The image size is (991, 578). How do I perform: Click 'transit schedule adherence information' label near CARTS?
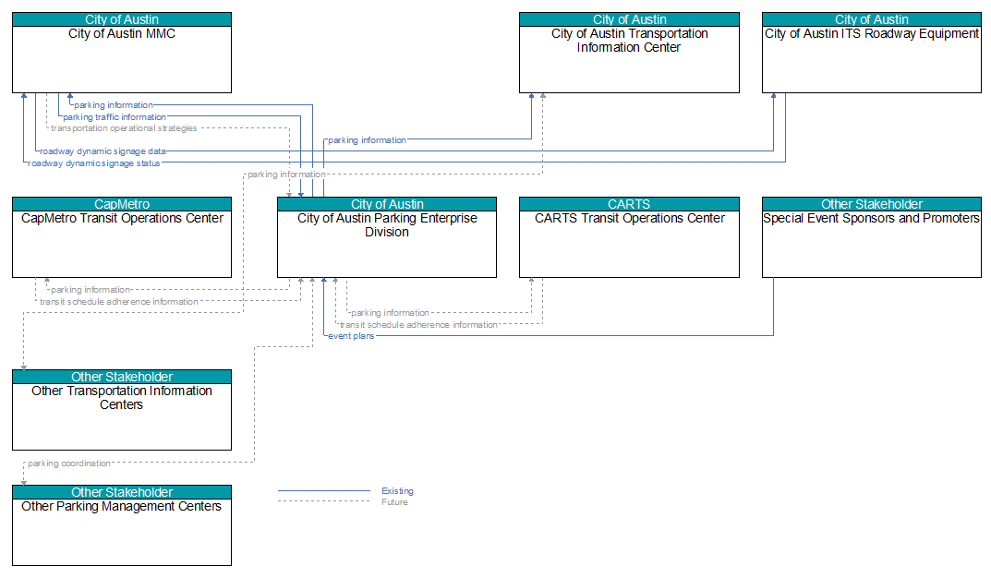tap(418, 325)
